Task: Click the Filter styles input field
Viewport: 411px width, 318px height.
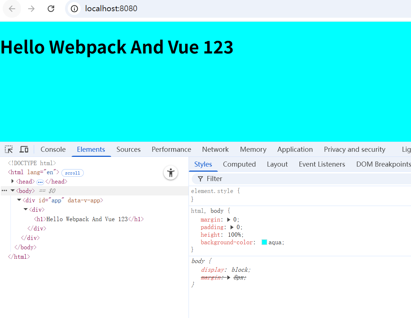Action: pyautogui.click(x=302, y=179)
